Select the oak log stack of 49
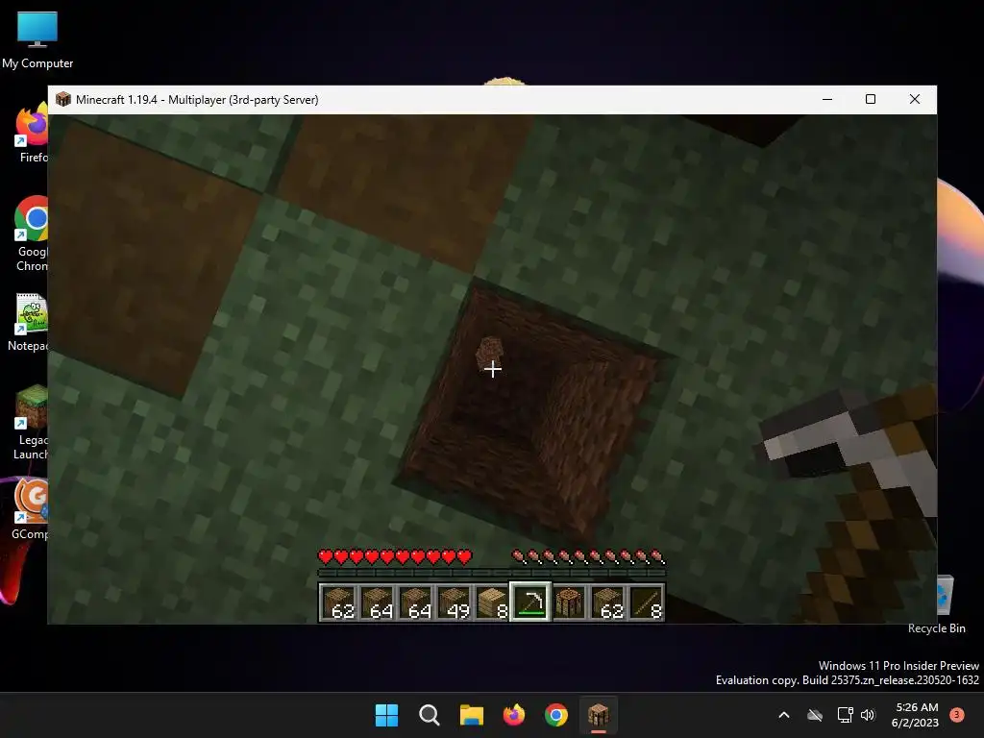Screen dimensions: 984x738 point(454,602)
